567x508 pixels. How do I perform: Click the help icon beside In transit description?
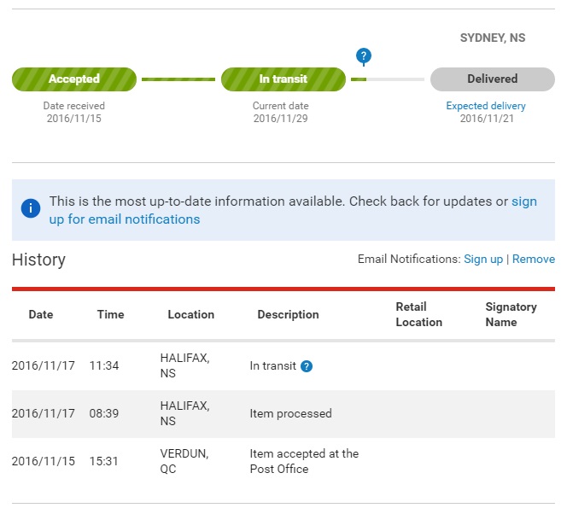pos(307,366)
